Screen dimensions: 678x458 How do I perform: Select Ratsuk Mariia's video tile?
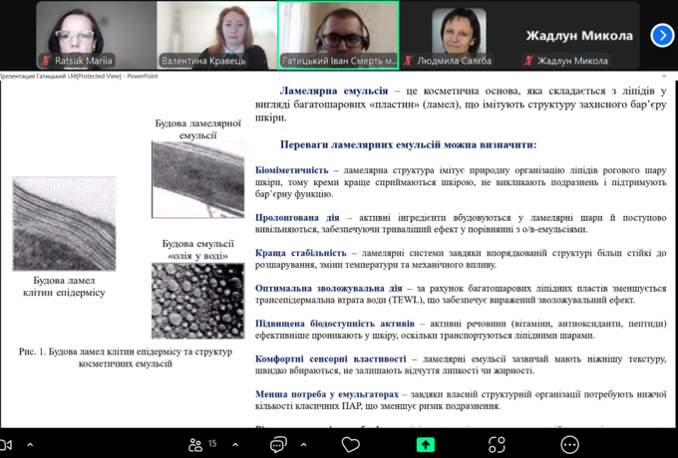coord(96,34)
